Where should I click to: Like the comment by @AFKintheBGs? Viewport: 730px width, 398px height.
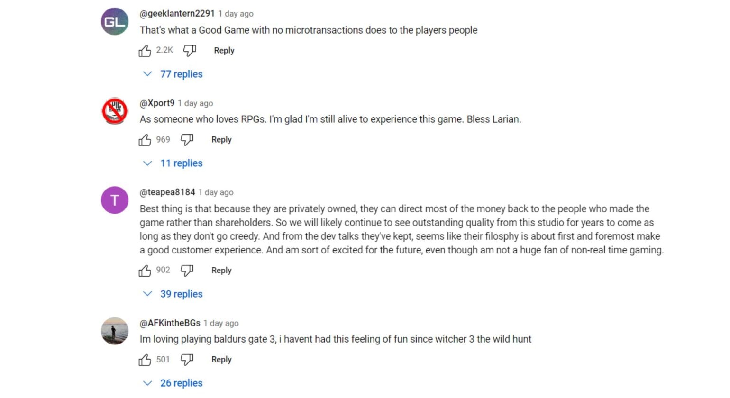(145, 360)
